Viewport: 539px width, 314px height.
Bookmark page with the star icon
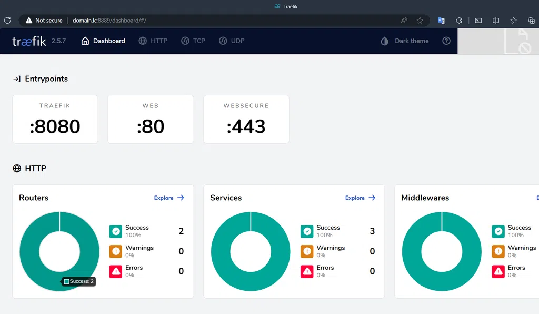pos(420,21)
